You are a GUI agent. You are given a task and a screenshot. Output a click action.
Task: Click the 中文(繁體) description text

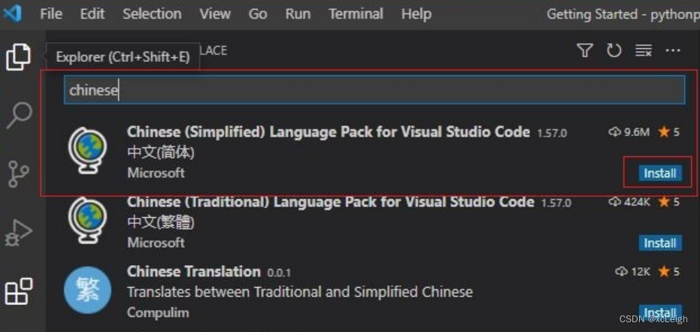pos(161,222)
